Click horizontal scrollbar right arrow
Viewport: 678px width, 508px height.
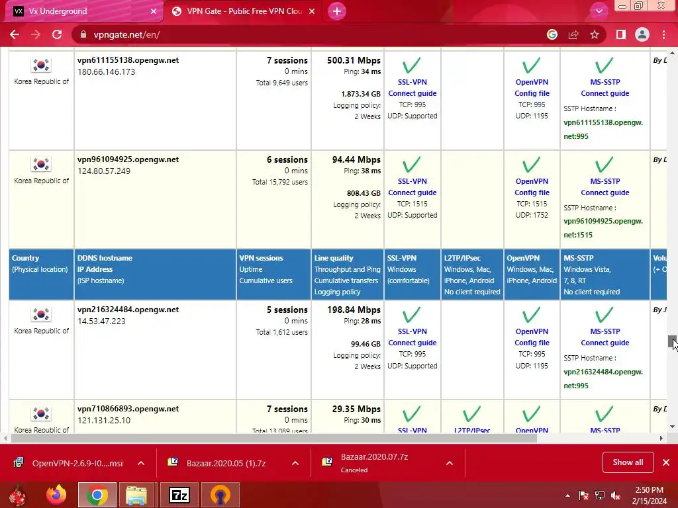pyautogui.click(x=661, y=439)
